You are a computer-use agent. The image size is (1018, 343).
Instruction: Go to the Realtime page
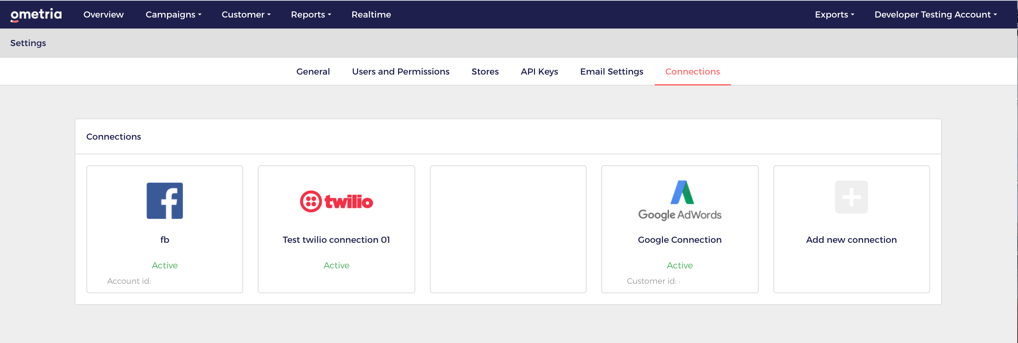pos(371,15)
